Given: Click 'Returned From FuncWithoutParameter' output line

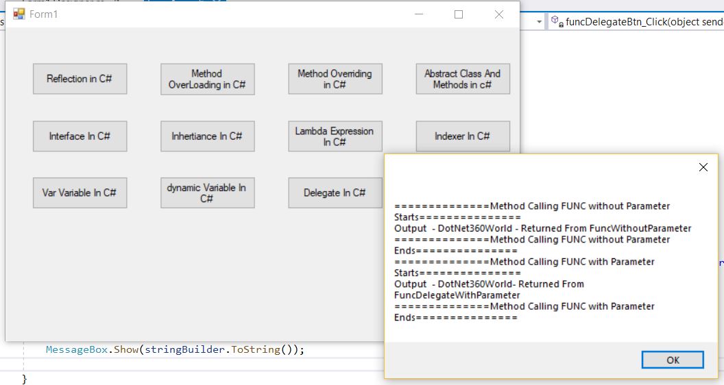Looking at the screenshot, I should [x=542, y=229].
